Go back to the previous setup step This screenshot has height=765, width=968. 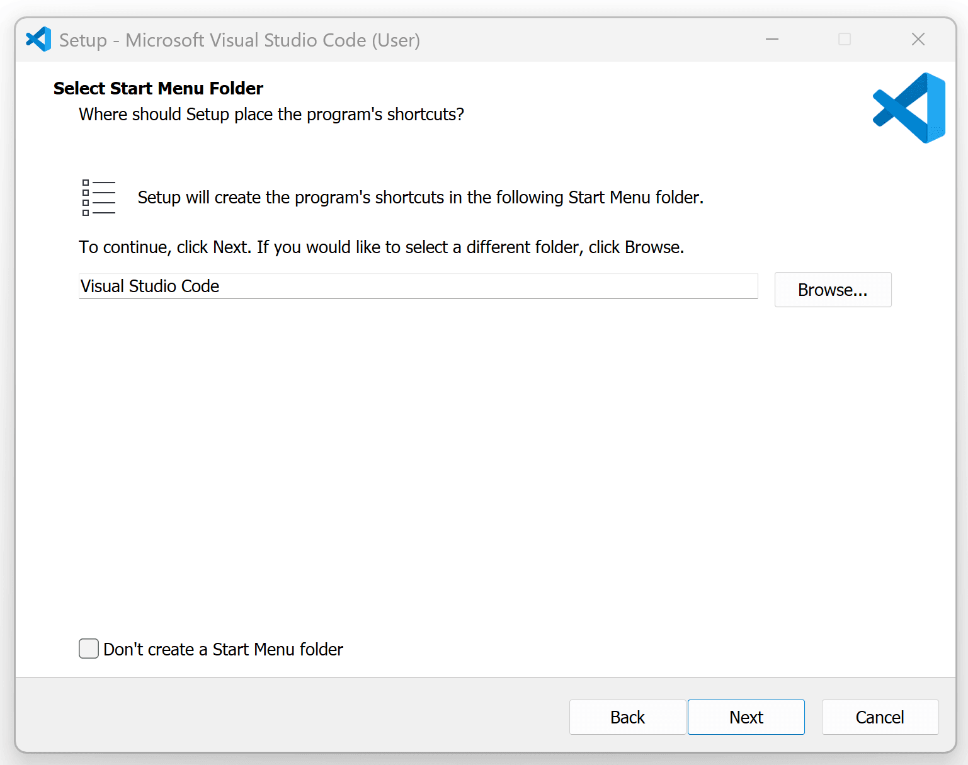coord(627,717)
